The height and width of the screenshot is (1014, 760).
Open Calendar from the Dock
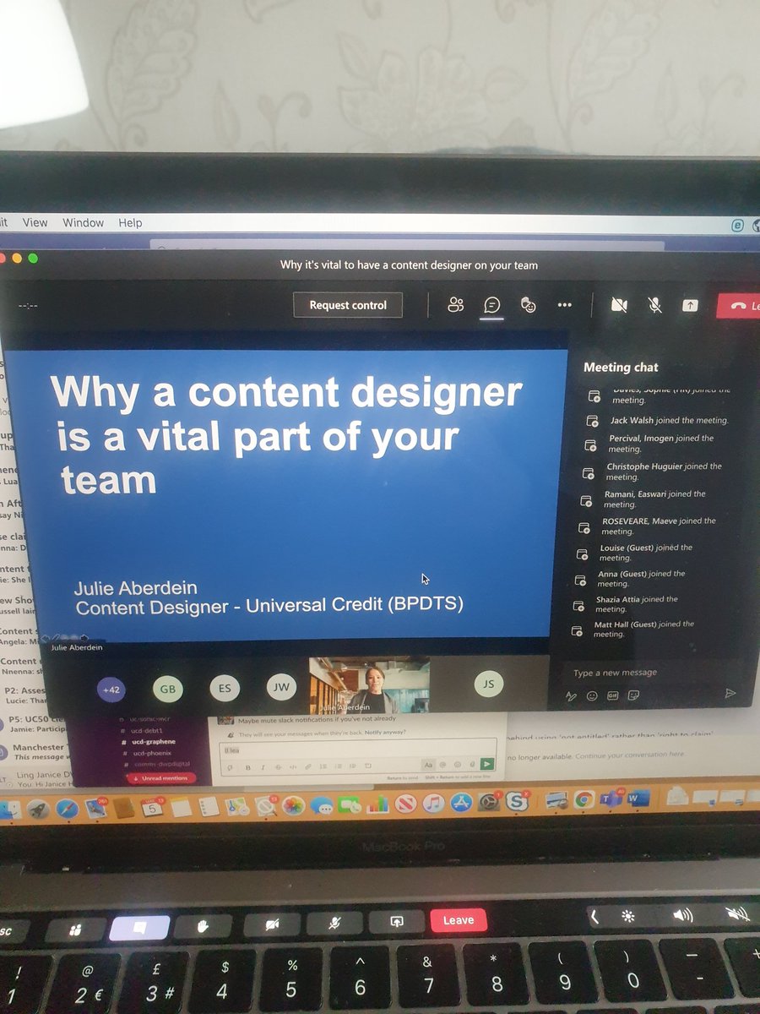point(152,808)
